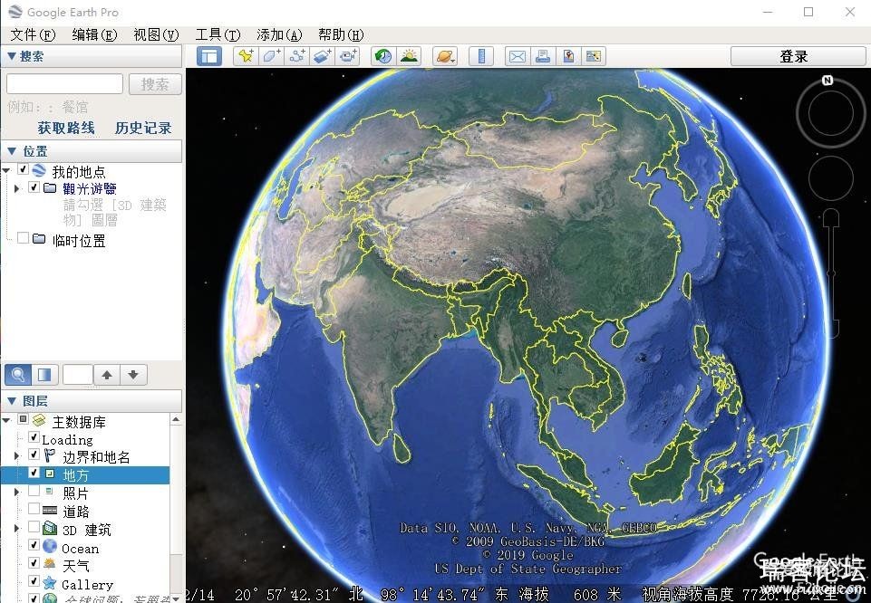Start recording a tour with camera icon

348,56
